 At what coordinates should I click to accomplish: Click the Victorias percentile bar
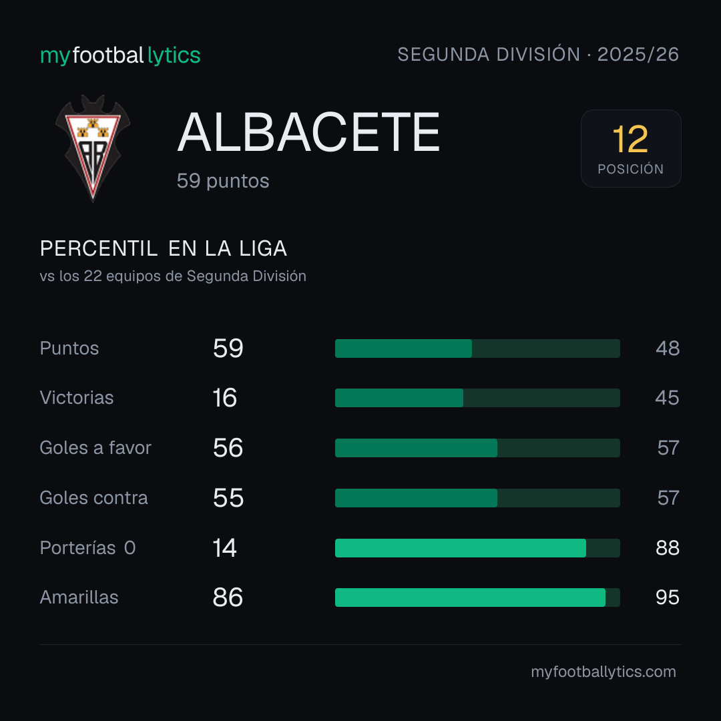coord(477,398)
